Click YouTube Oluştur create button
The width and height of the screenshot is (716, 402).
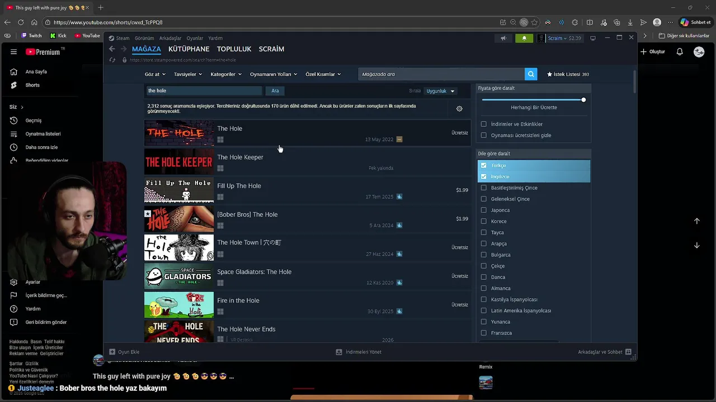[653, 52]
